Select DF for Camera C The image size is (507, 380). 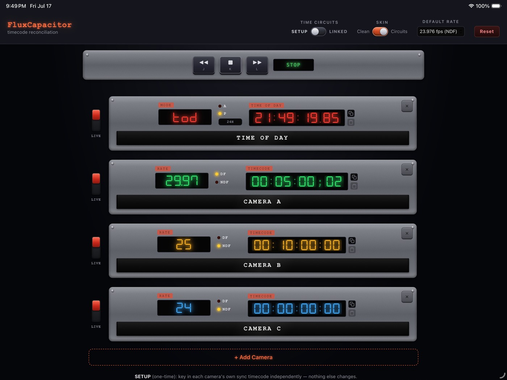pyautogui.click(x=222, y=301)
